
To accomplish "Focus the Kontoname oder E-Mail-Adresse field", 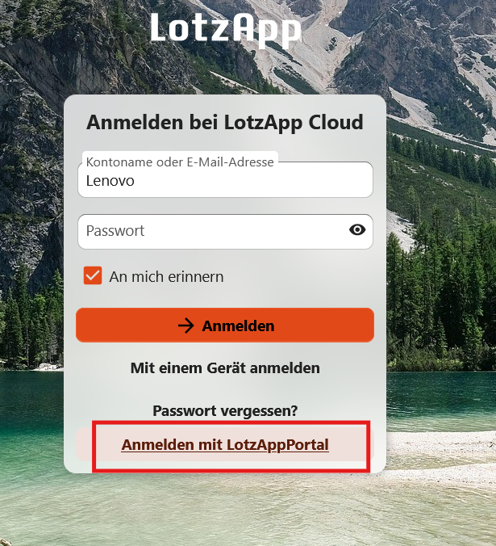I will point(225,179).
